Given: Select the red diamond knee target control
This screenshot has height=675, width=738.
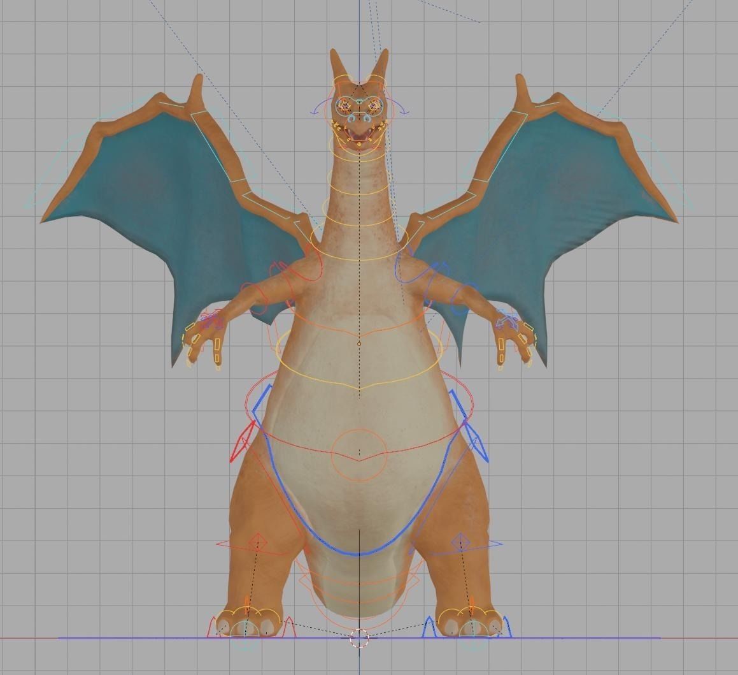Looking at the screenshot, I should tap(257, 542).
